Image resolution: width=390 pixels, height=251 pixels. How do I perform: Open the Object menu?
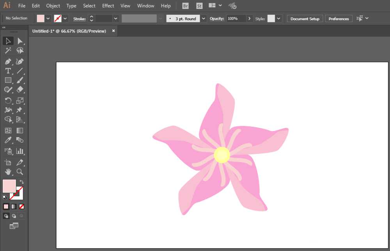tap(53, 6)
